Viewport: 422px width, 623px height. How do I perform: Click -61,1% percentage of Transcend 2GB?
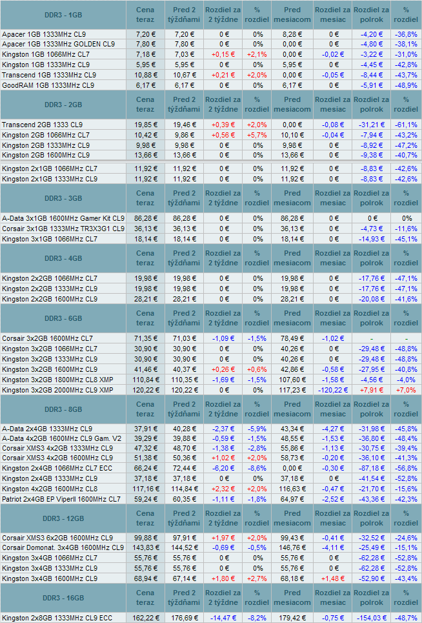pos(406,125)
